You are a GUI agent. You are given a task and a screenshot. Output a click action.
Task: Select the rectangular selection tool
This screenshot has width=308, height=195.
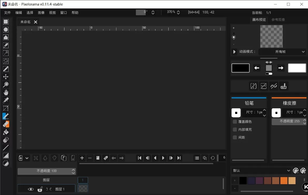tap(6, 22)
